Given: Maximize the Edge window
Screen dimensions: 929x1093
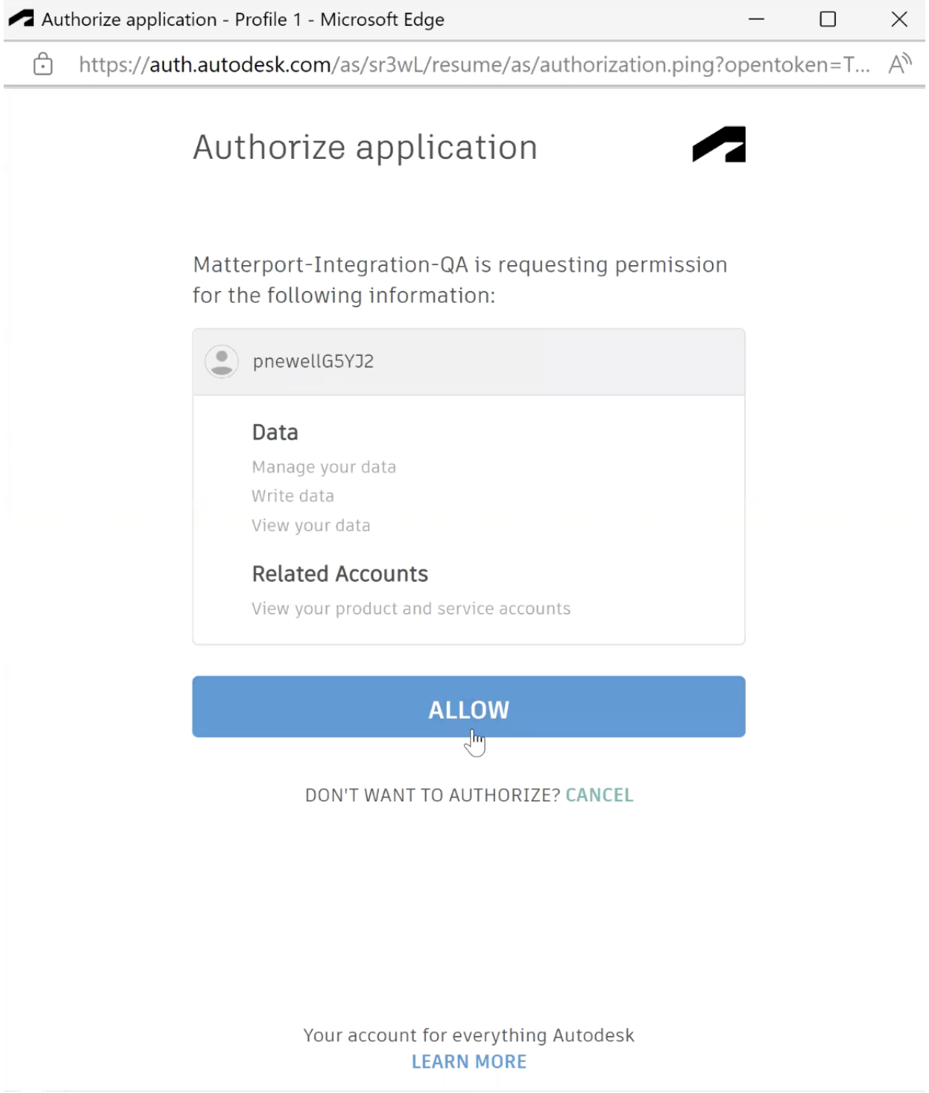Looking at the screenshot, I should pyautogui.click(x=828, y=19).
